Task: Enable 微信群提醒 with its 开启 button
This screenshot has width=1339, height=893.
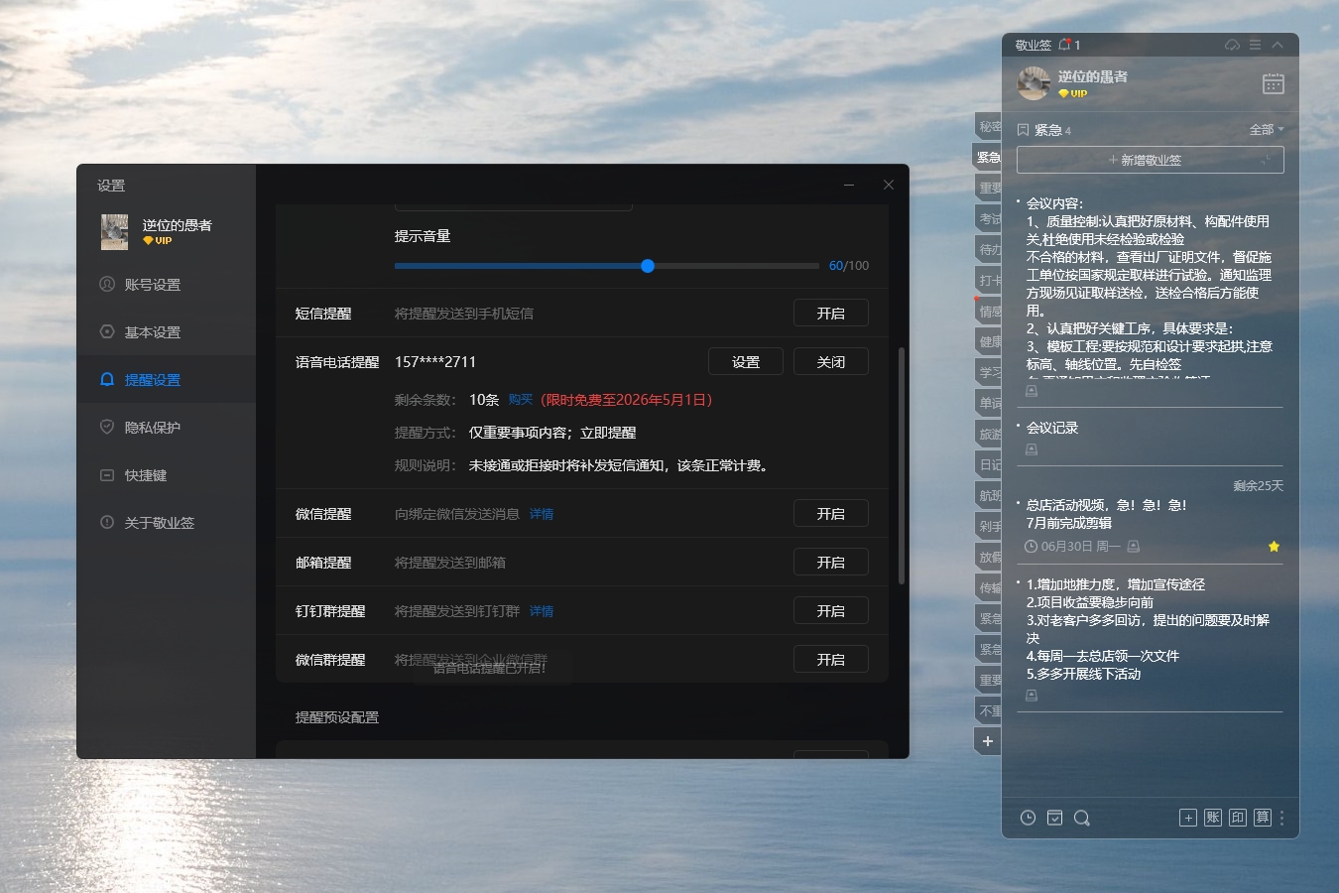Action: coord(831,660)
